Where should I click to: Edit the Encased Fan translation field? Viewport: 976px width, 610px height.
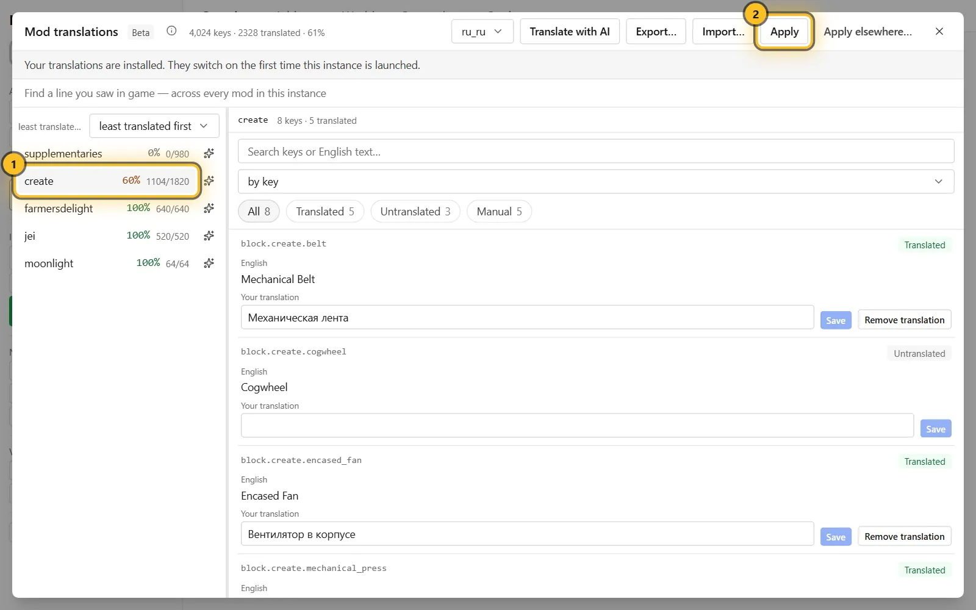tap(527, 534)
